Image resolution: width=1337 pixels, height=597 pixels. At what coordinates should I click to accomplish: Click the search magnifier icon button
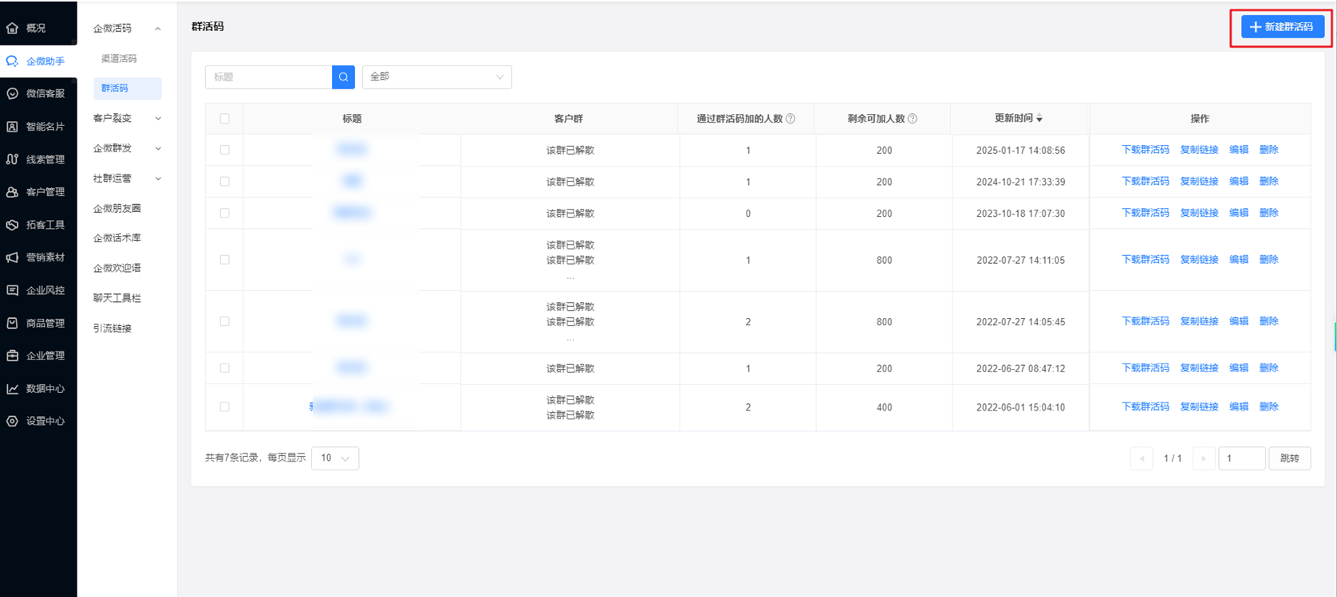[343, 77]
